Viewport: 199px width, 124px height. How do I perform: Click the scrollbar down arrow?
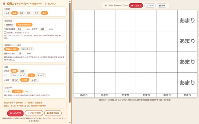click(70, 123)
